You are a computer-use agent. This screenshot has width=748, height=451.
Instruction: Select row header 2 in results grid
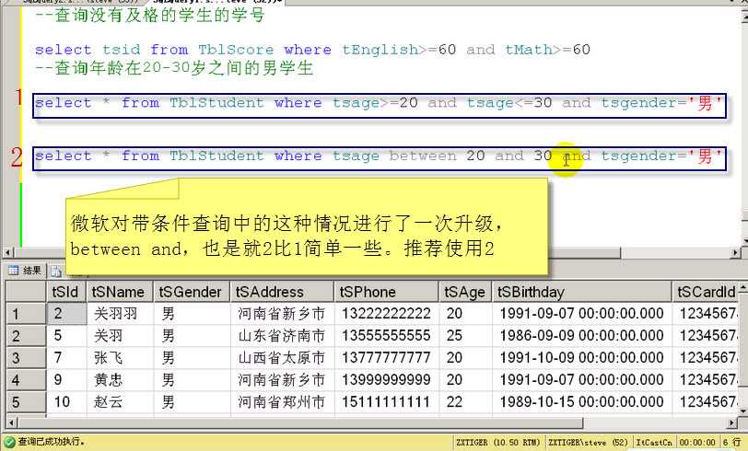26,336
